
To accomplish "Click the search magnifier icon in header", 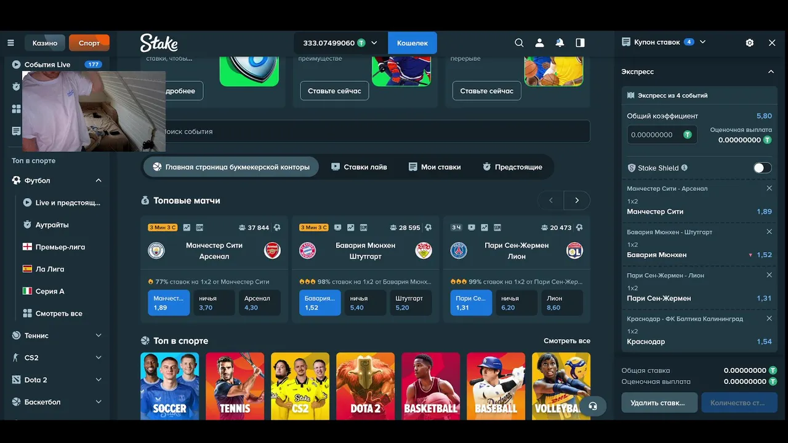I will click(x=519, y=43).
